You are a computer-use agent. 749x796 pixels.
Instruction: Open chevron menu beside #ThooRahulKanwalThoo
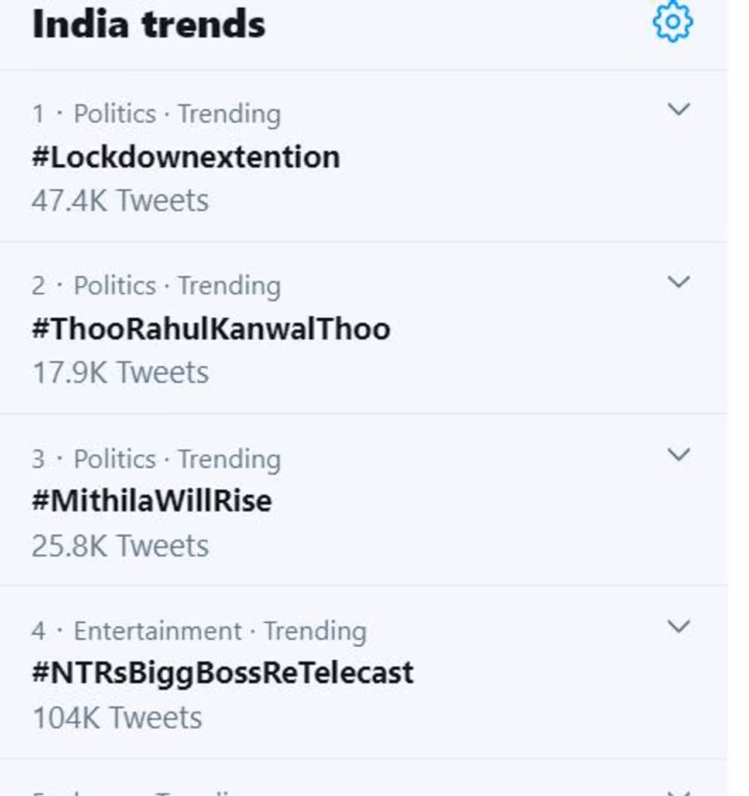click(x=678, y=282)
